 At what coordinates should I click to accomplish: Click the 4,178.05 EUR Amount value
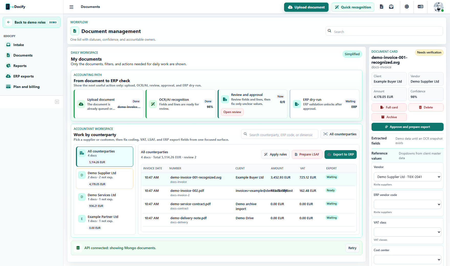click(384, 97)
